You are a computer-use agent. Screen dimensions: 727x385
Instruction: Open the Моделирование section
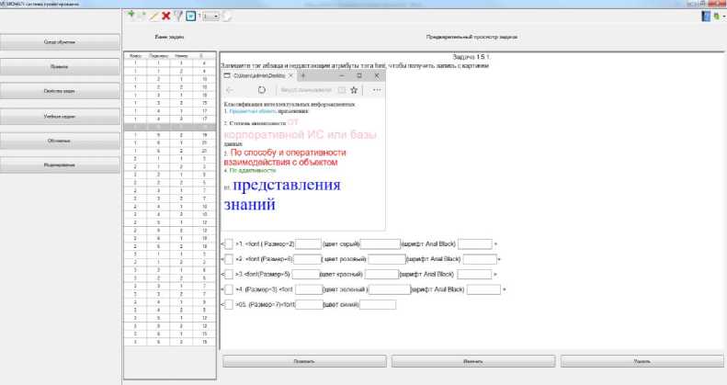(x=60, y=164)
